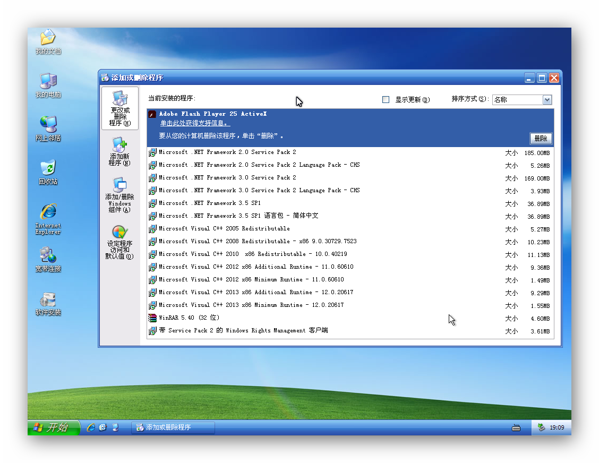Select Microsoft .NET Framework 2.0 Service Pack 2 Language Pack - CHS
The width and height of the screenshot is (599, 463).
pos(350,166)
